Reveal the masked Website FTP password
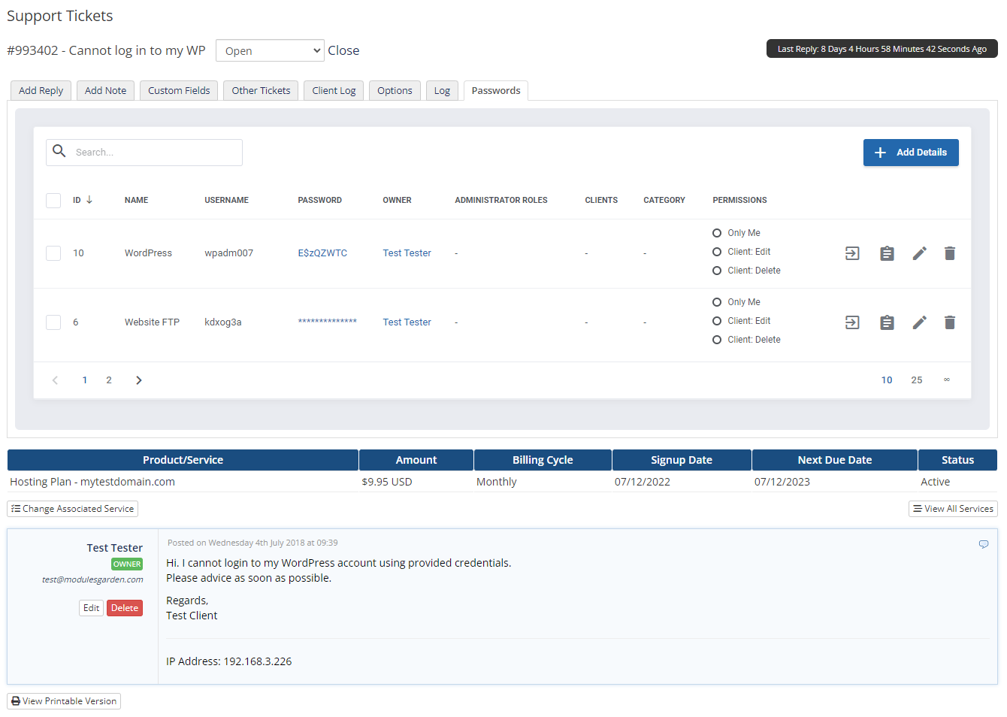1007x717 pixels. 327,322
